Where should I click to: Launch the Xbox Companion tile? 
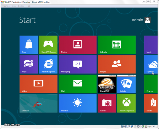126,103
